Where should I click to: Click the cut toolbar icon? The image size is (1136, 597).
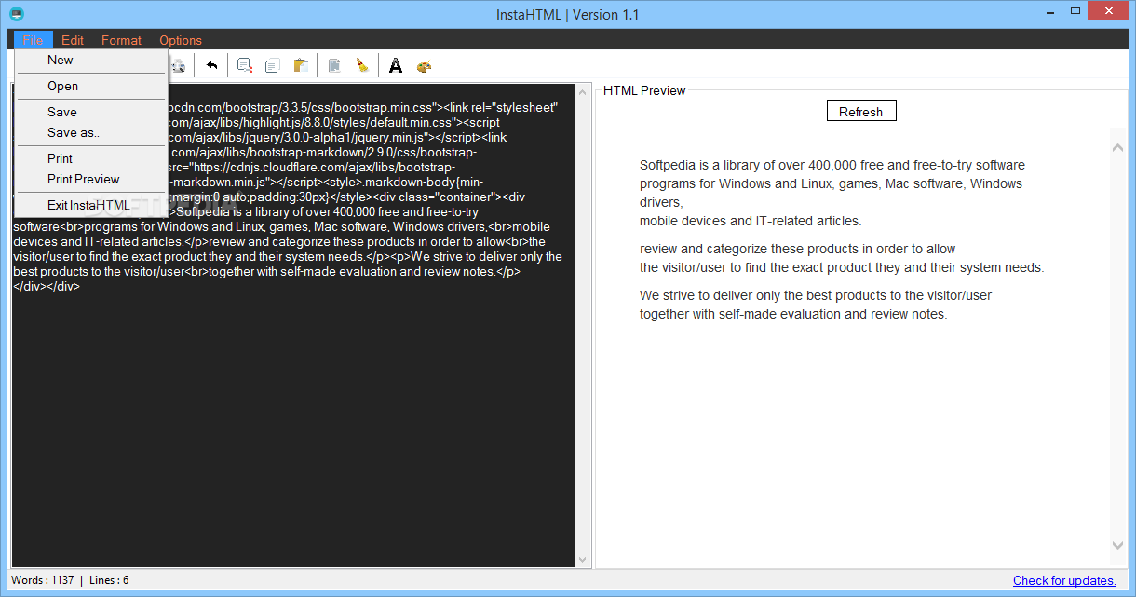245,65
